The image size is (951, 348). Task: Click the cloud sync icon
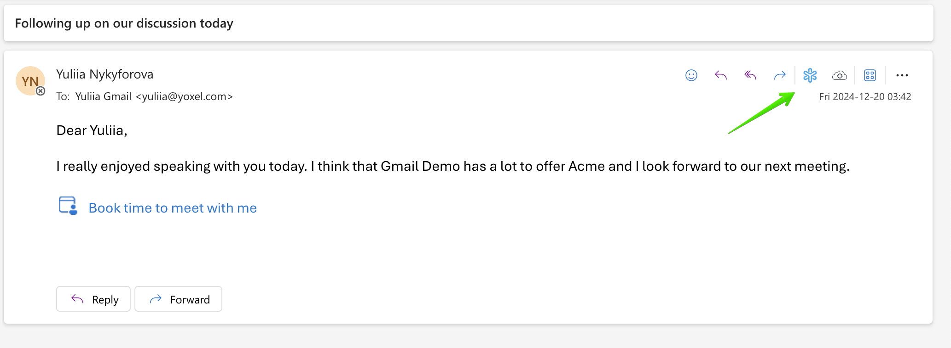pyautogui.click(x=840, y=75)
